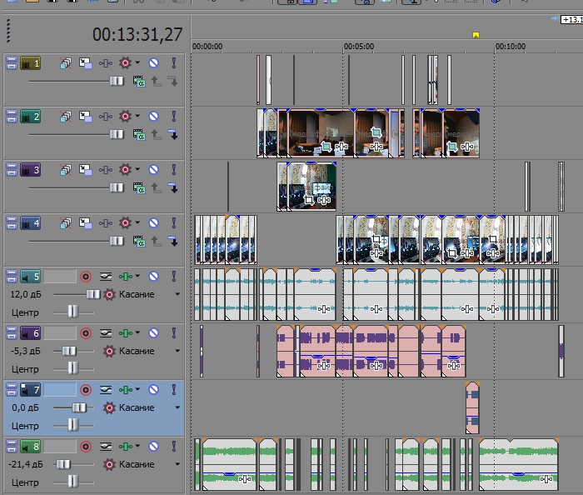This screenshot has width=583, height=495.
Task: Open automation settings arrow on track 1
Action: (137, 62)
